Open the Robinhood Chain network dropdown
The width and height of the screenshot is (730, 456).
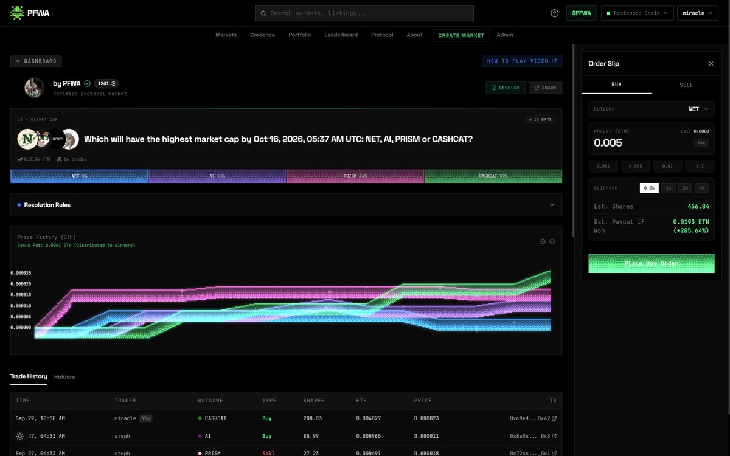click(x=638, y=13)
